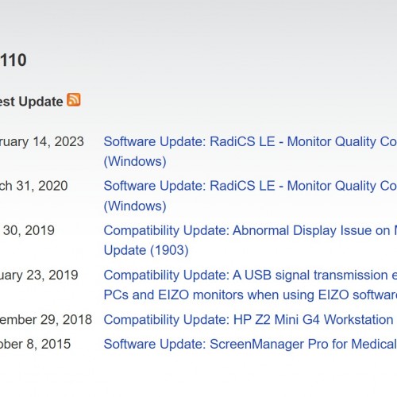
Task: Open the orange RSS feed icon
Action: click(x=74, y=100)
